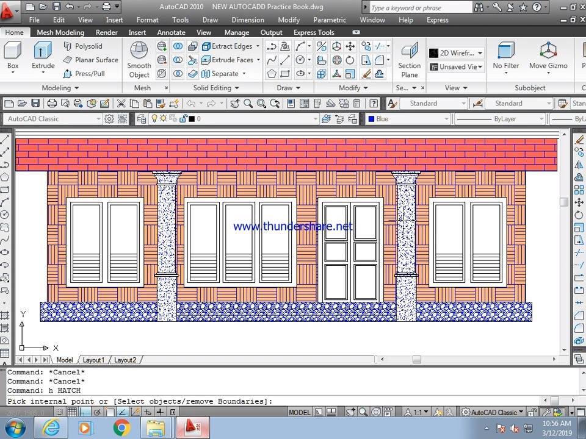Toggle Grid Display in status bar
The height and width of the screenshot is (439, 586).
coord(72,412)
